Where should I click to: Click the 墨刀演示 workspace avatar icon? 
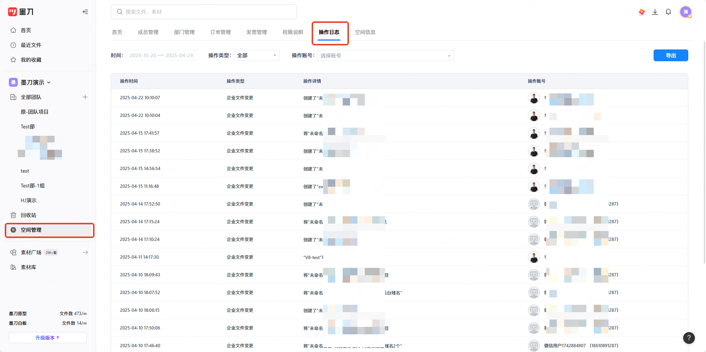point(13,82)
